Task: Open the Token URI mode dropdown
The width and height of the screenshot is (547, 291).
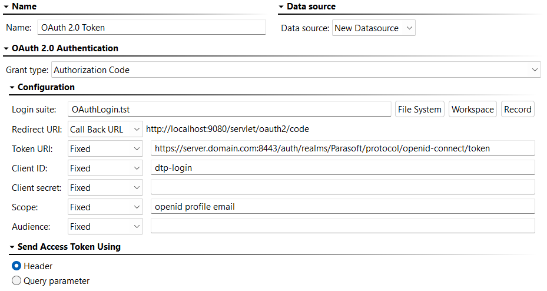Action: coord(105,149)
